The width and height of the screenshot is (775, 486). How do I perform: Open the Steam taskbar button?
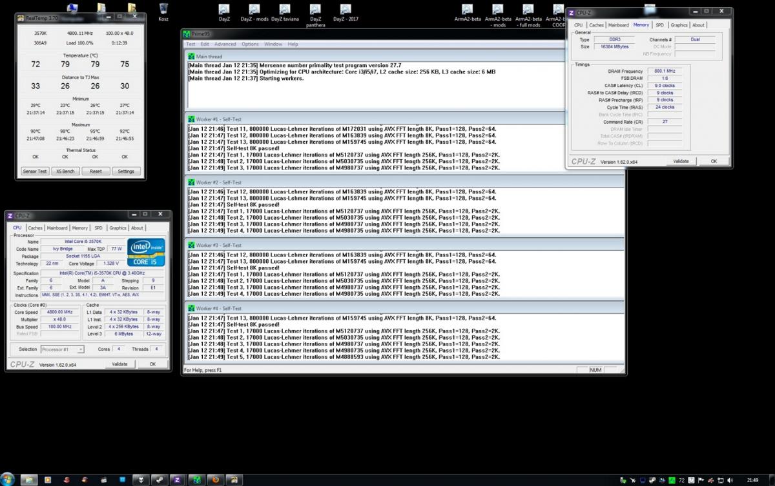(x=158, y=480)
